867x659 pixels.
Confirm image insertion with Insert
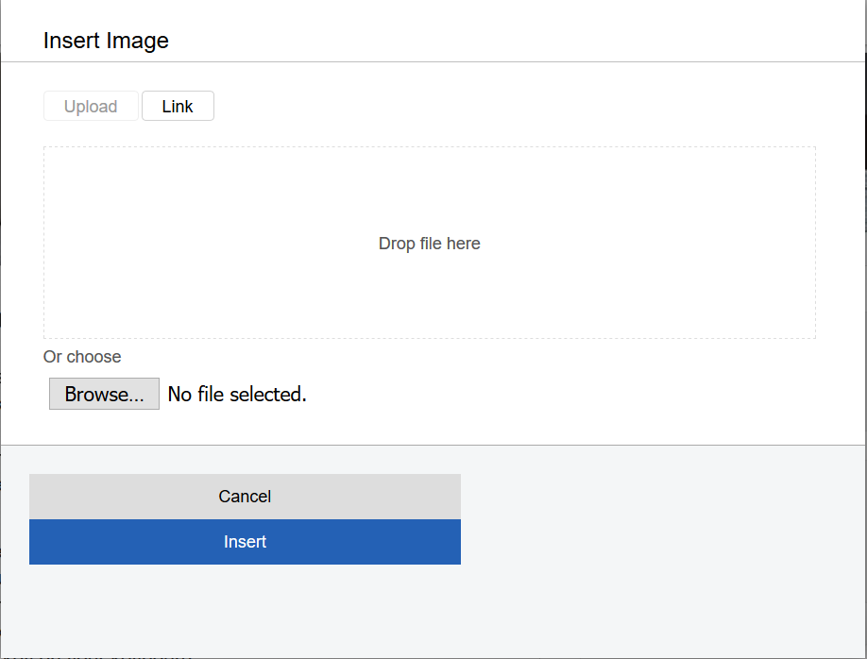click(x=245, y=542)
